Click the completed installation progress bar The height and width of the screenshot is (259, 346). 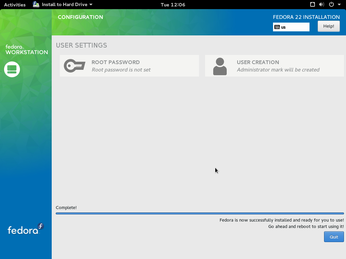[199, 213]
